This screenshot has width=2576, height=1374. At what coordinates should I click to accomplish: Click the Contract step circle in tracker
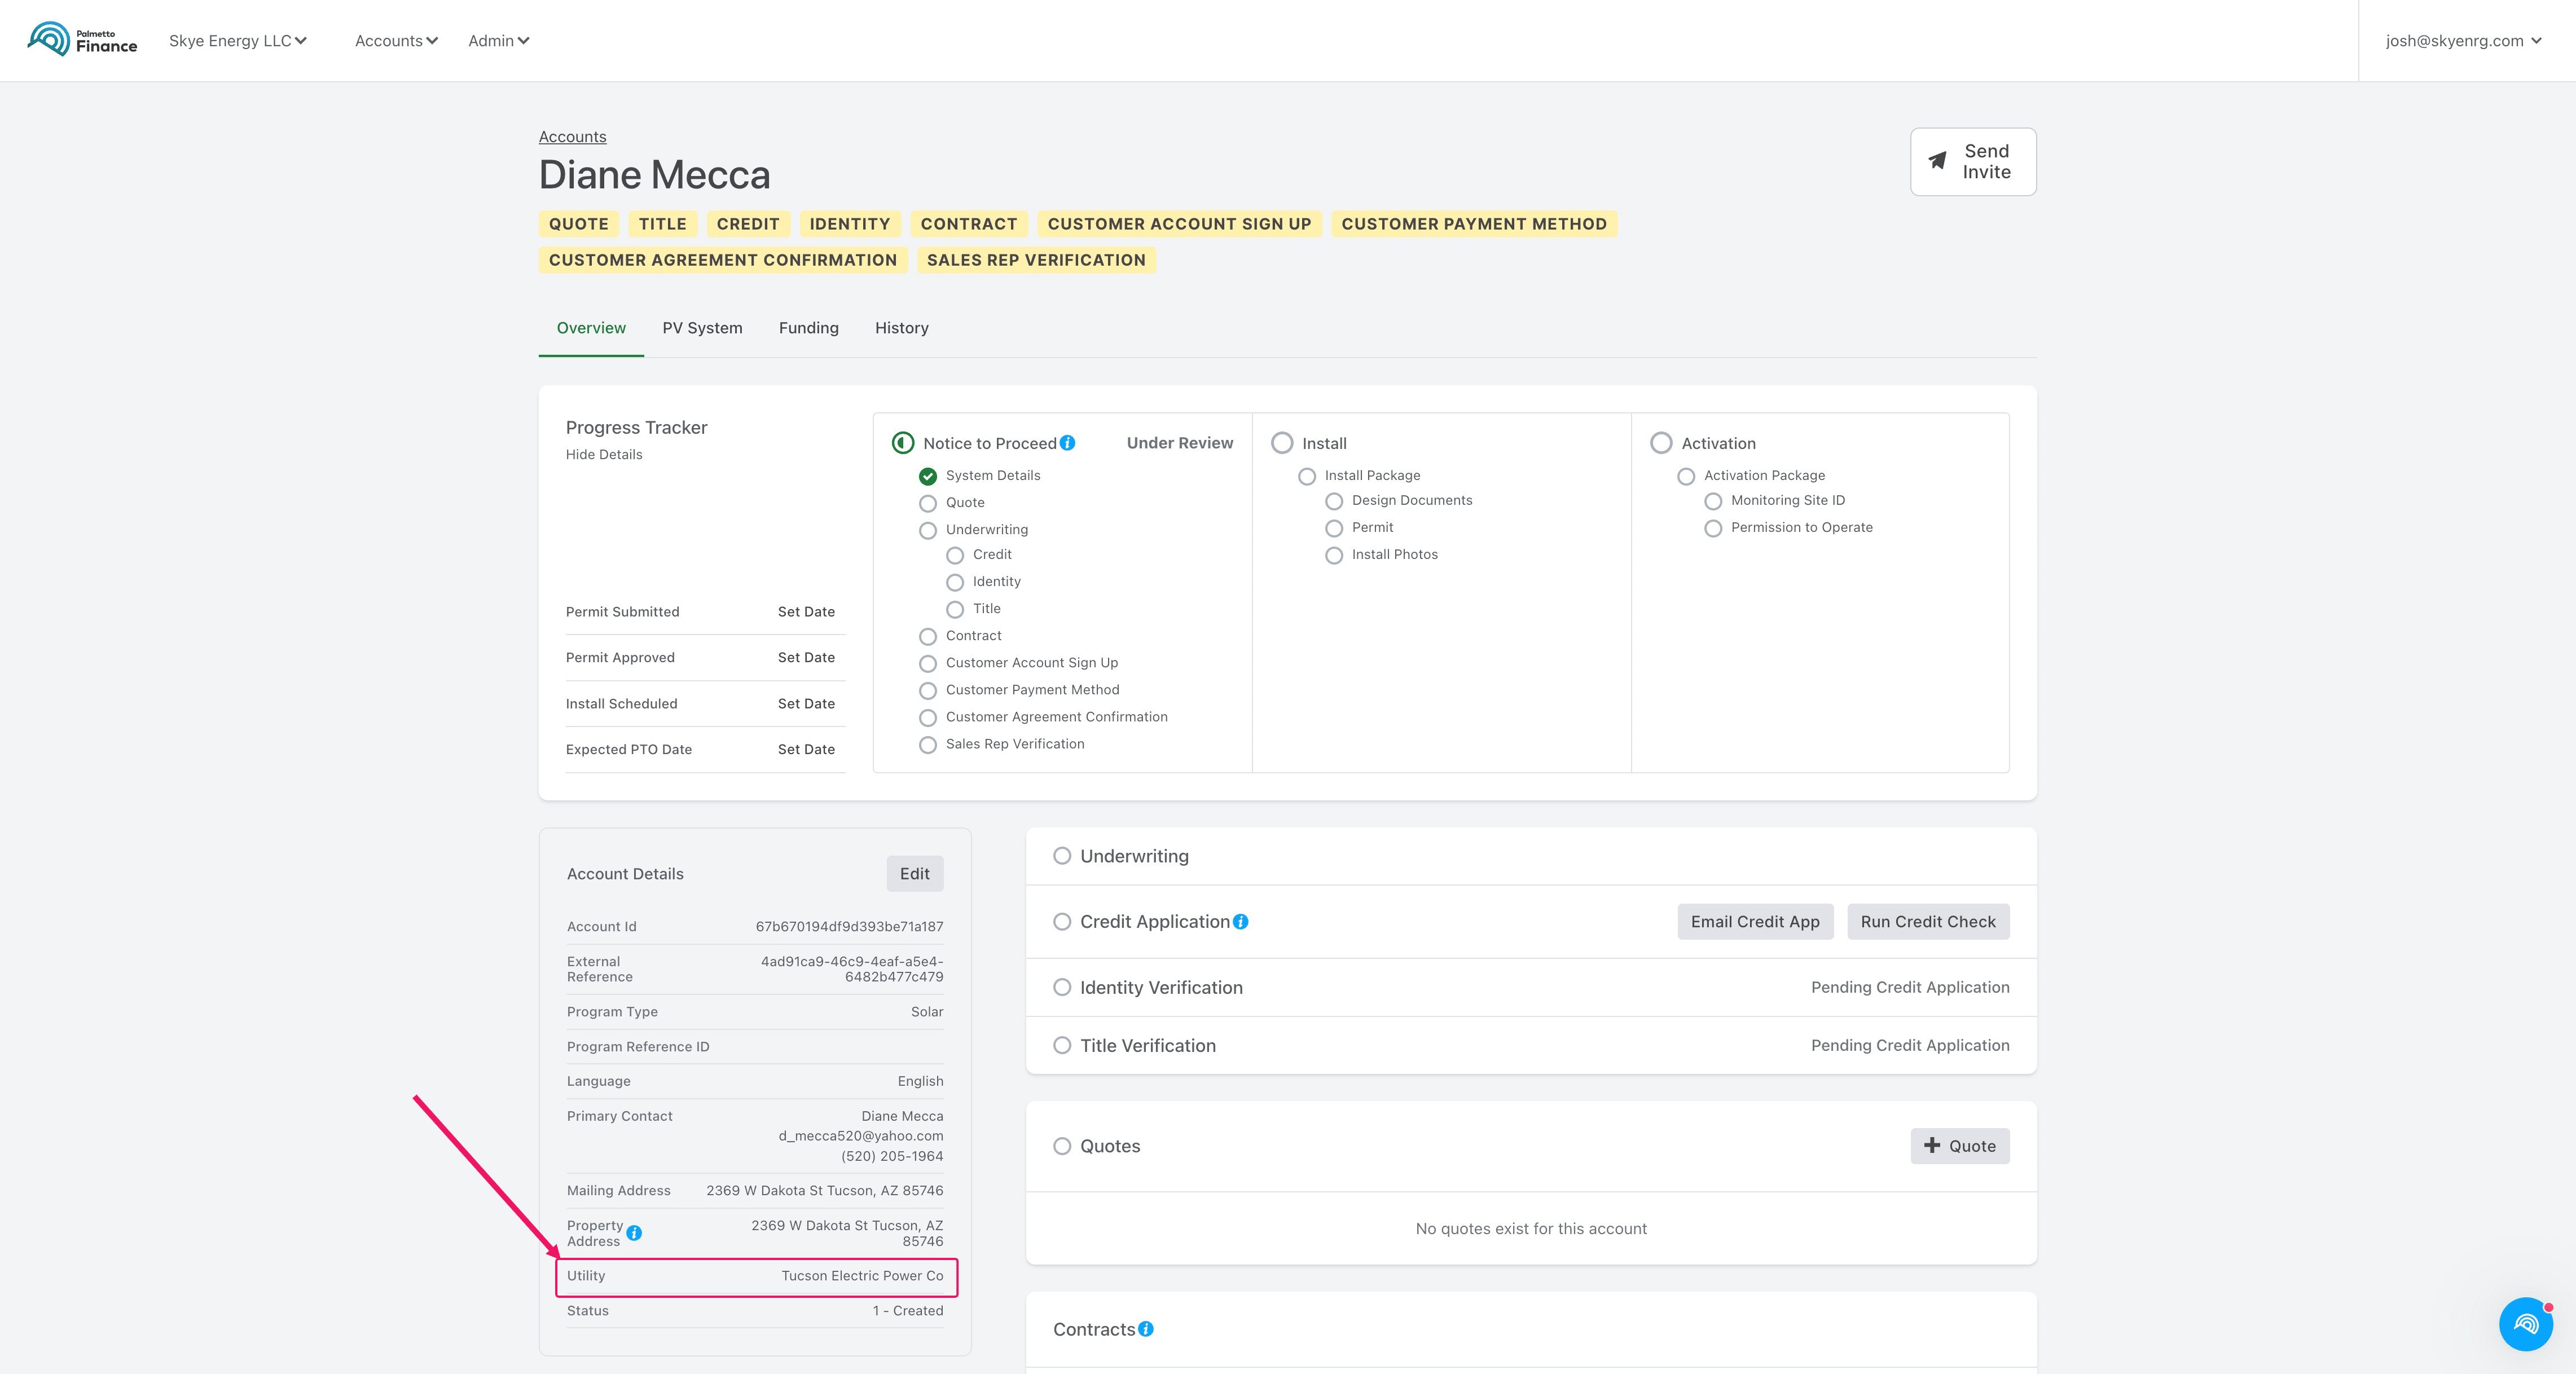(x=928, y=636)
